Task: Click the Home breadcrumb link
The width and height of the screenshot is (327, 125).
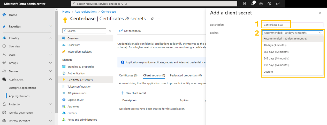Action: 66,12
